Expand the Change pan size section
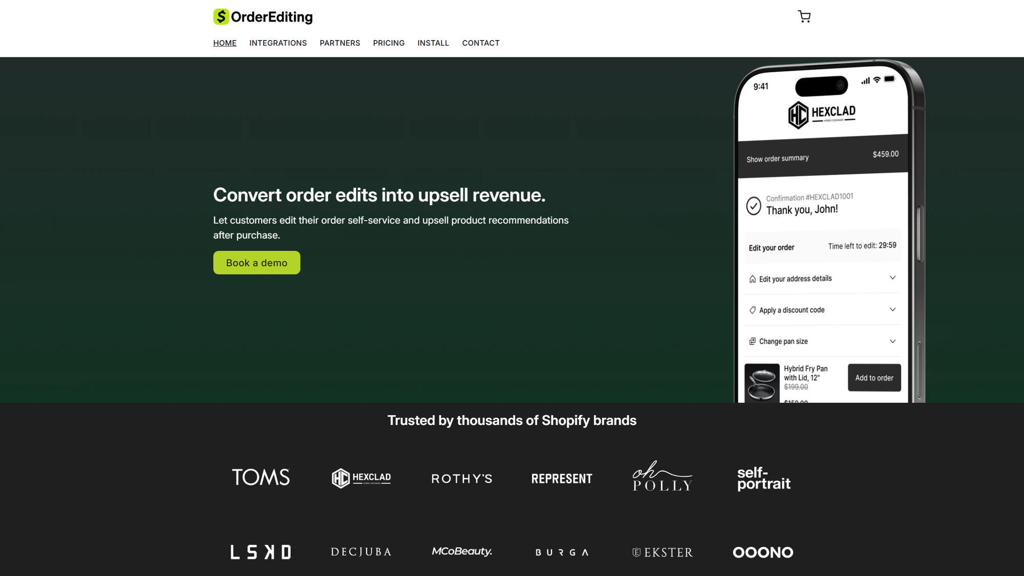Screen dimensions: 1024x576 892,341
